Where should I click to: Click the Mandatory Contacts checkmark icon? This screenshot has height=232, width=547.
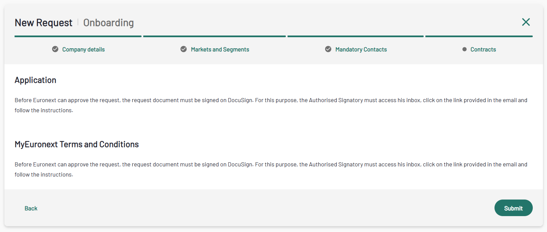coord(328,49)
